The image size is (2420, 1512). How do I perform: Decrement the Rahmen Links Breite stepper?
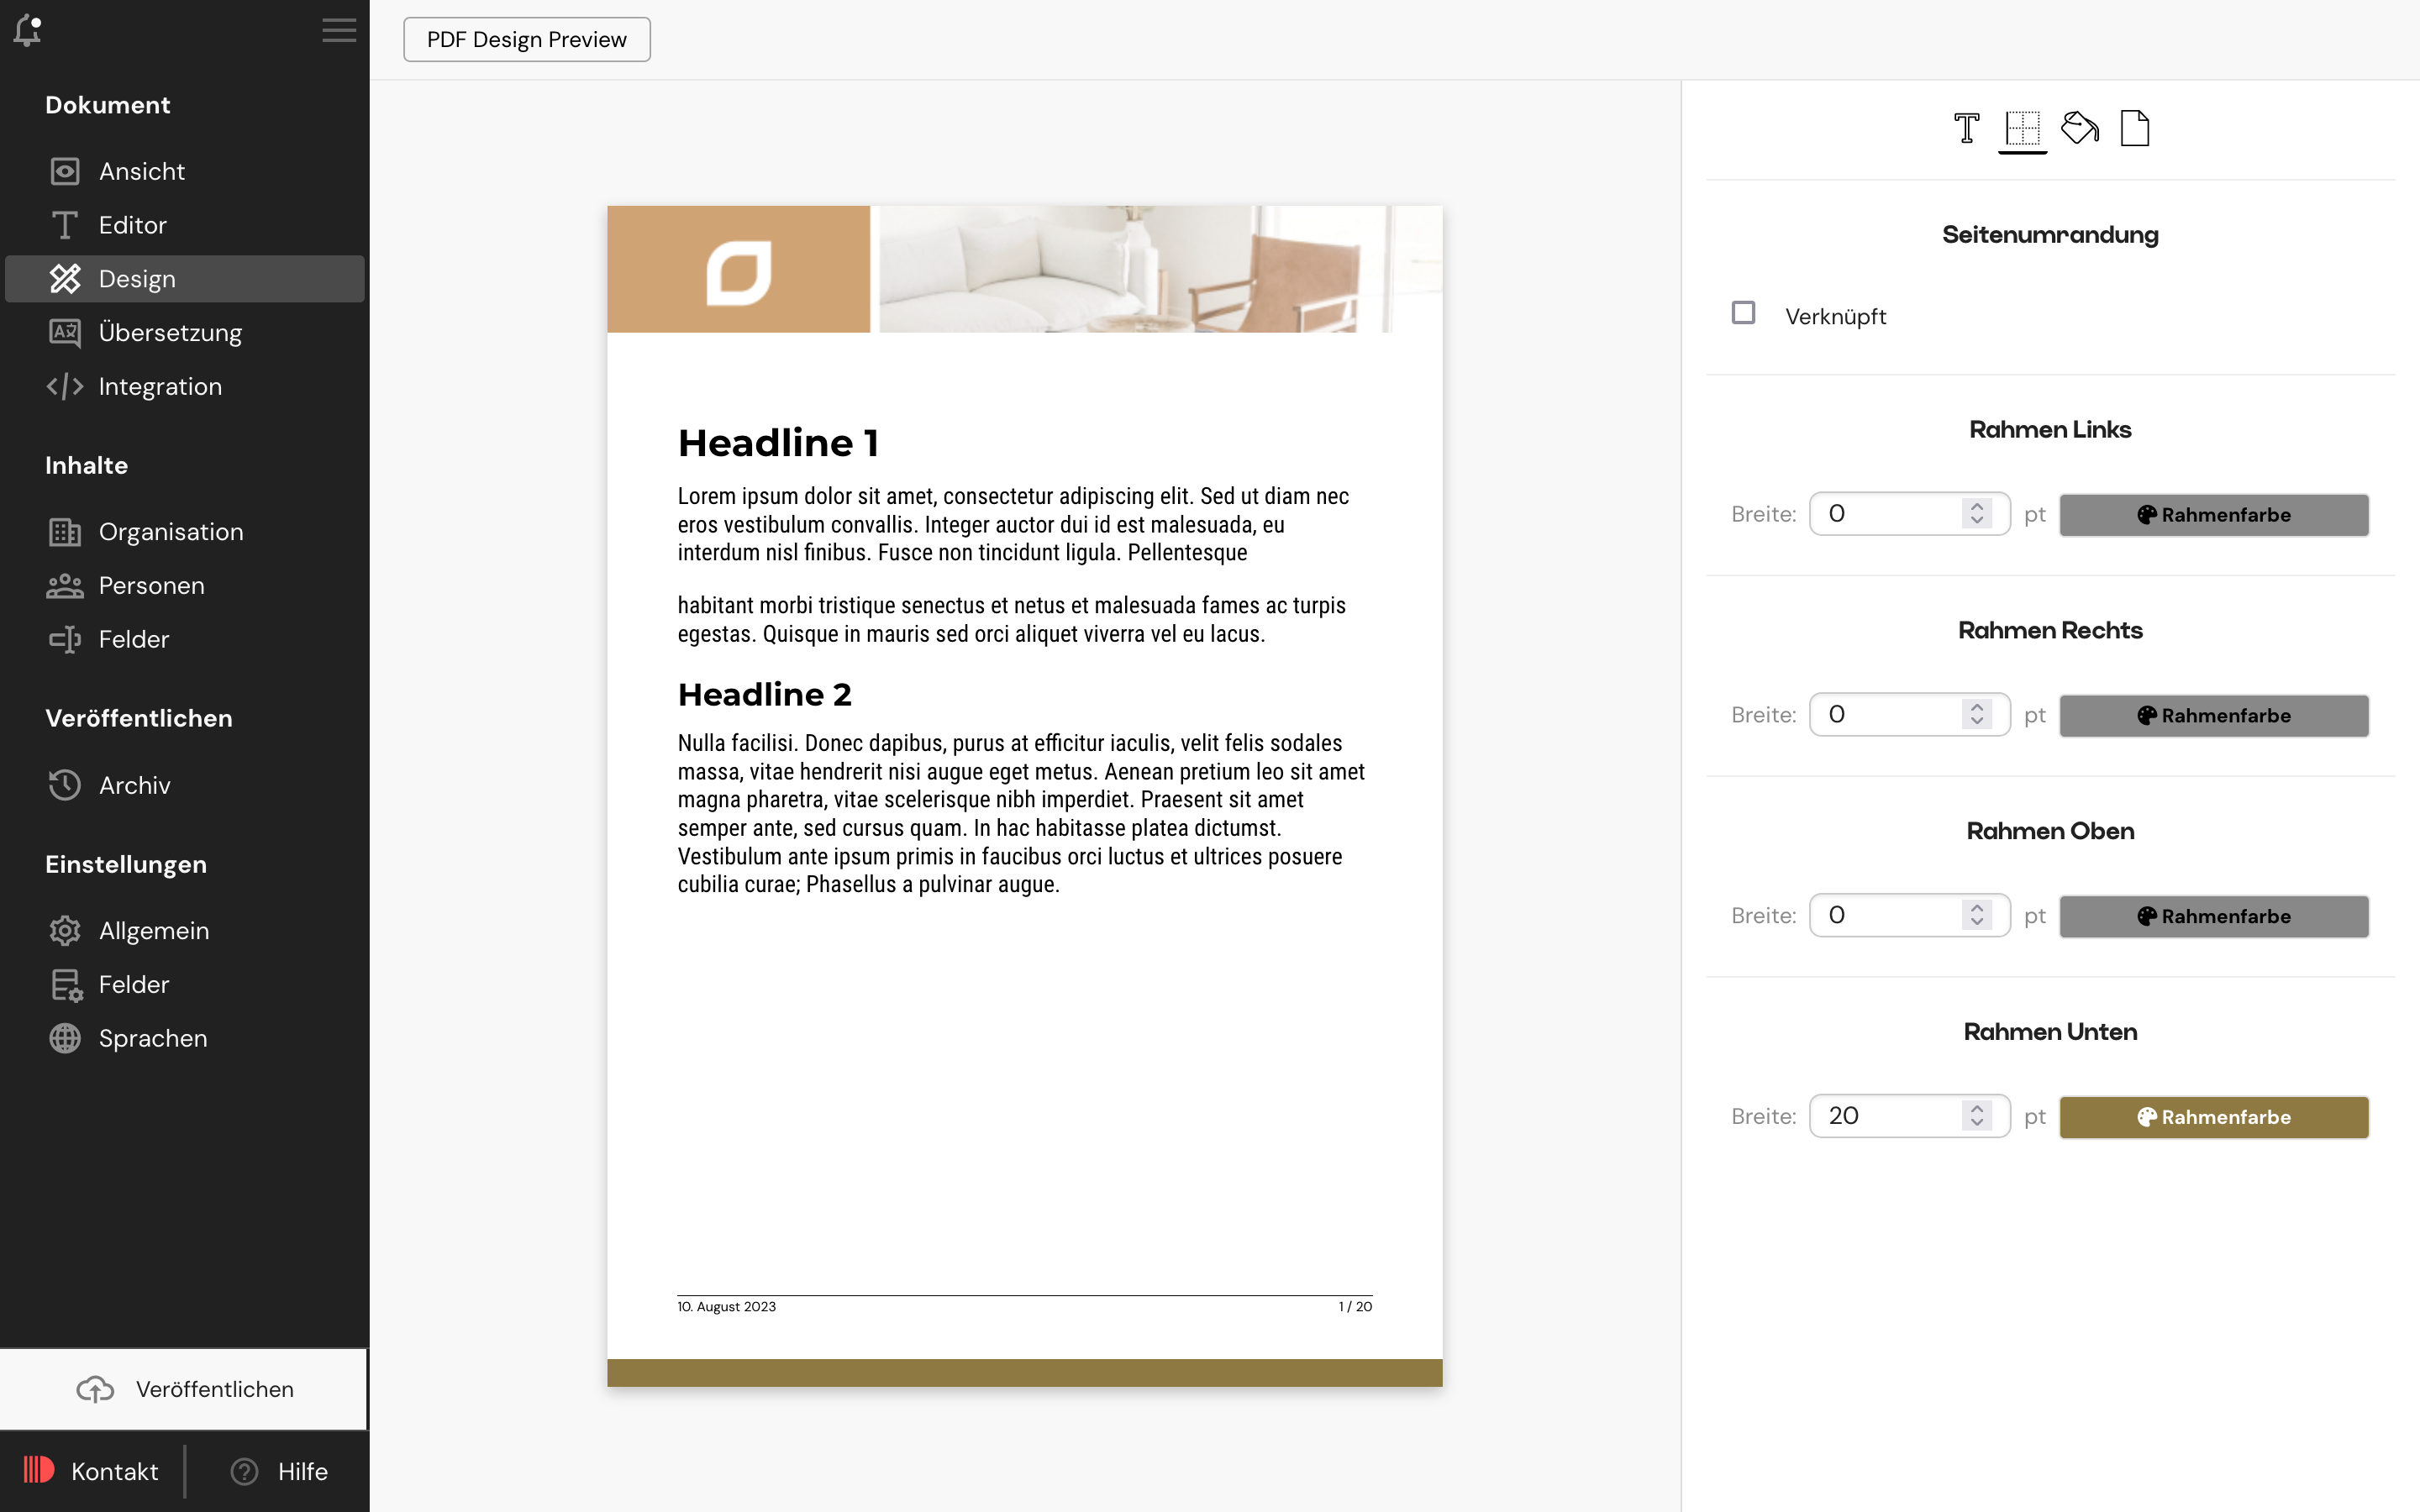coord(1977,521)
